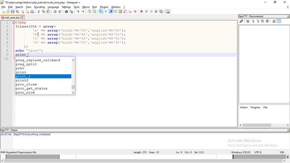Close the multi_array.php tab with its X

click(22, 18)
